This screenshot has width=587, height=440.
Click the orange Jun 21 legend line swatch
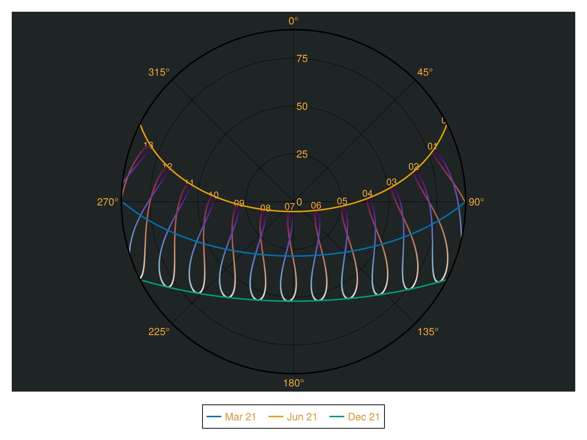click(276, 417)
